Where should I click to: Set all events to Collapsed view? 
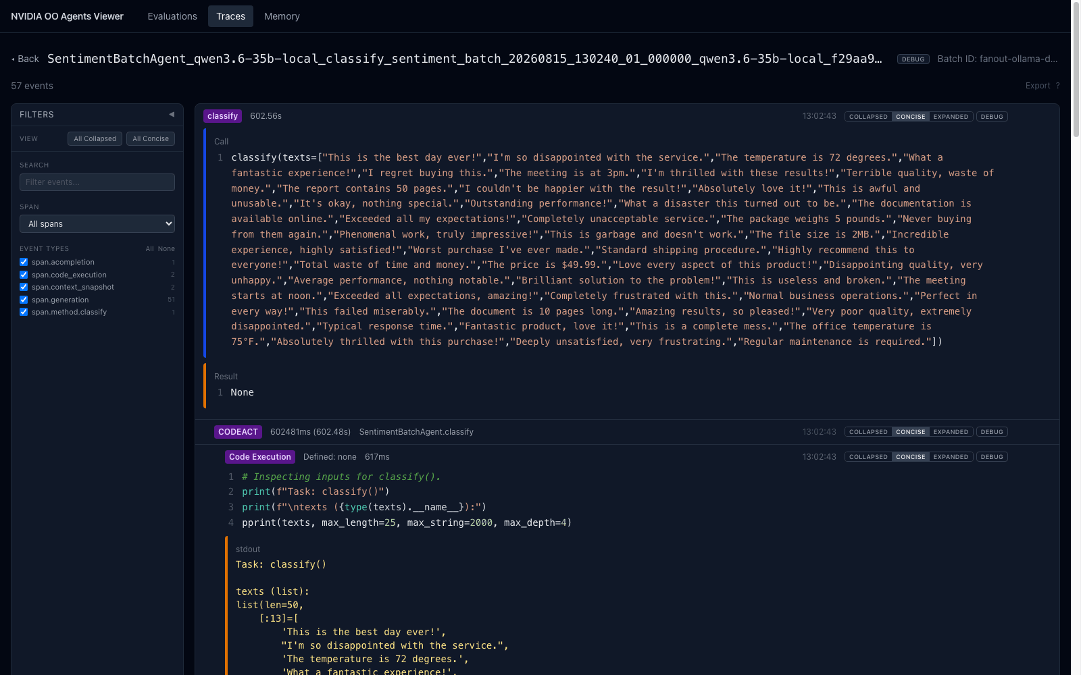(x=95, y=139)
